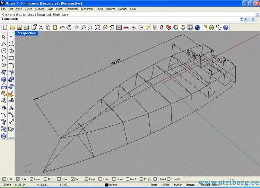The image size is (260, 188).
Task: Click the Four Viewports layout icon
Action: (119, 27)
